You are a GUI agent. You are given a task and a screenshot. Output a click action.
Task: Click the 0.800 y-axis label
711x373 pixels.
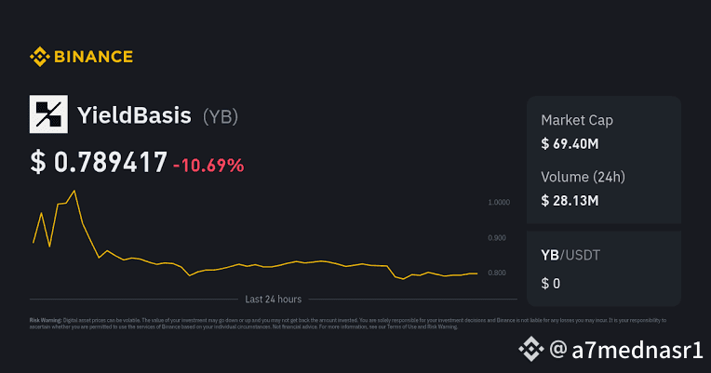click(498, 273)
